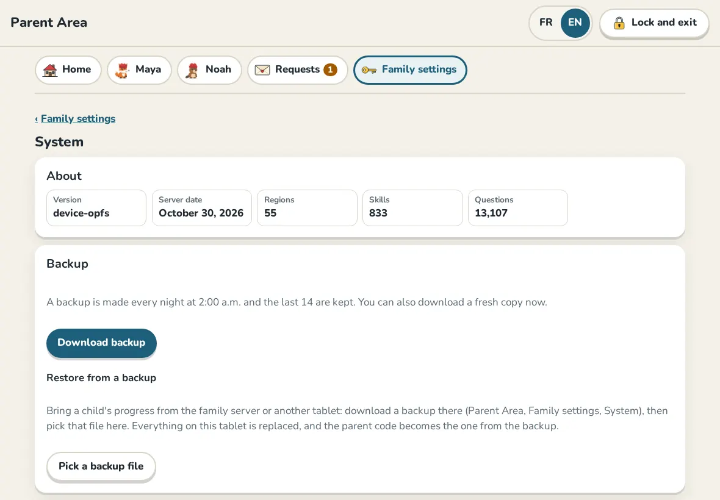
Task: Click Pick a backup file button
Action: (101, 466)
